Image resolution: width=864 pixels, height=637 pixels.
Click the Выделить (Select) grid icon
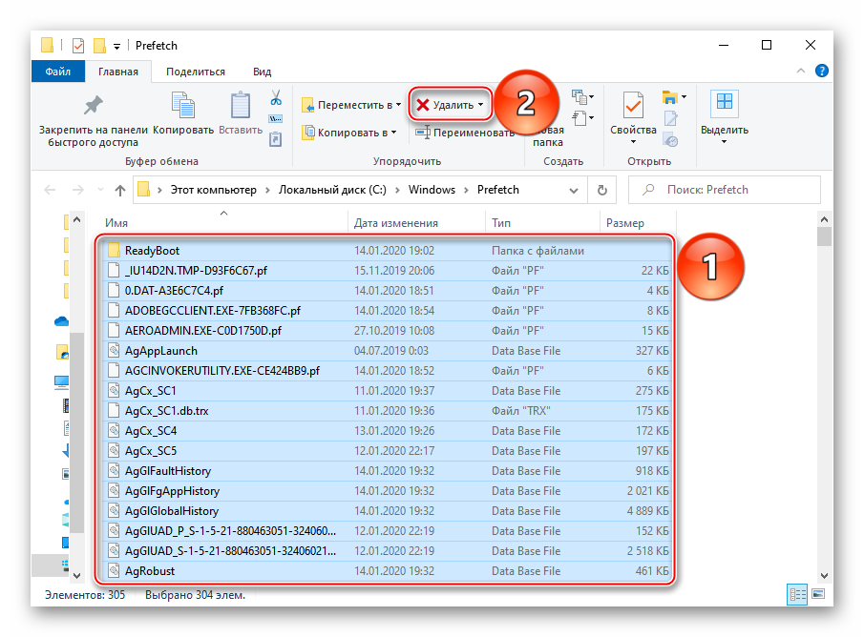[725, 106]
